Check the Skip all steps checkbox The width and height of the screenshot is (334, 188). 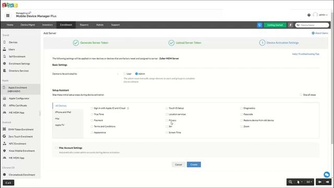[301, 95]
